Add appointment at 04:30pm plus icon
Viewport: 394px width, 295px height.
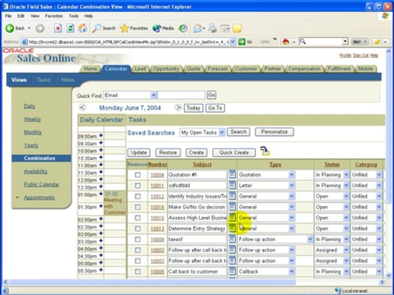101,255
